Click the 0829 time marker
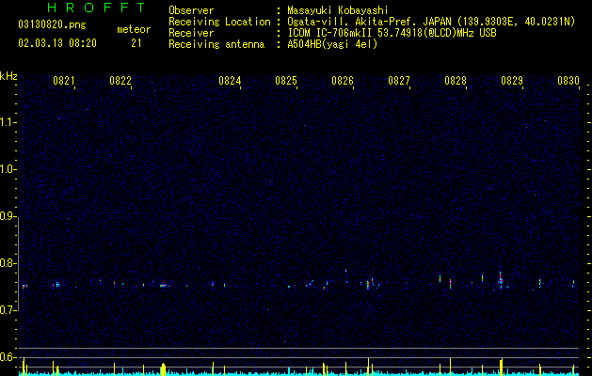The height and width of the screenshot is (376, 592). click(x=512, y=81)
